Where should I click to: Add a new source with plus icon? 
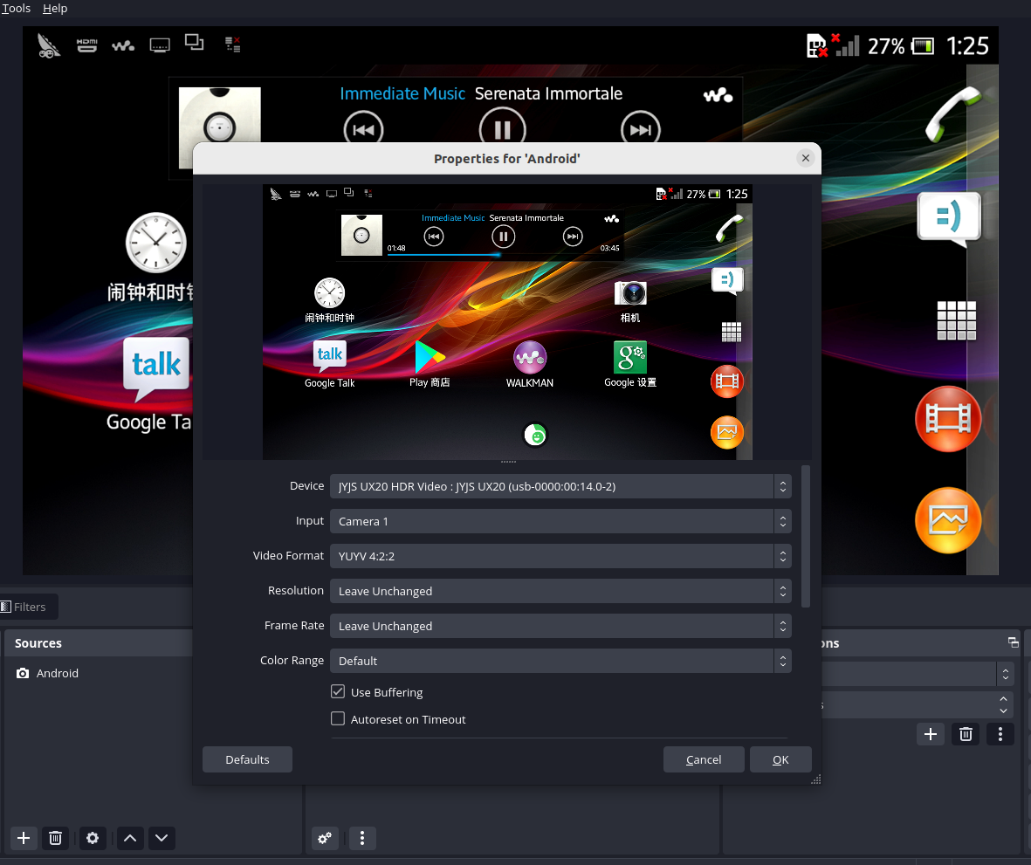click(24, 838)
